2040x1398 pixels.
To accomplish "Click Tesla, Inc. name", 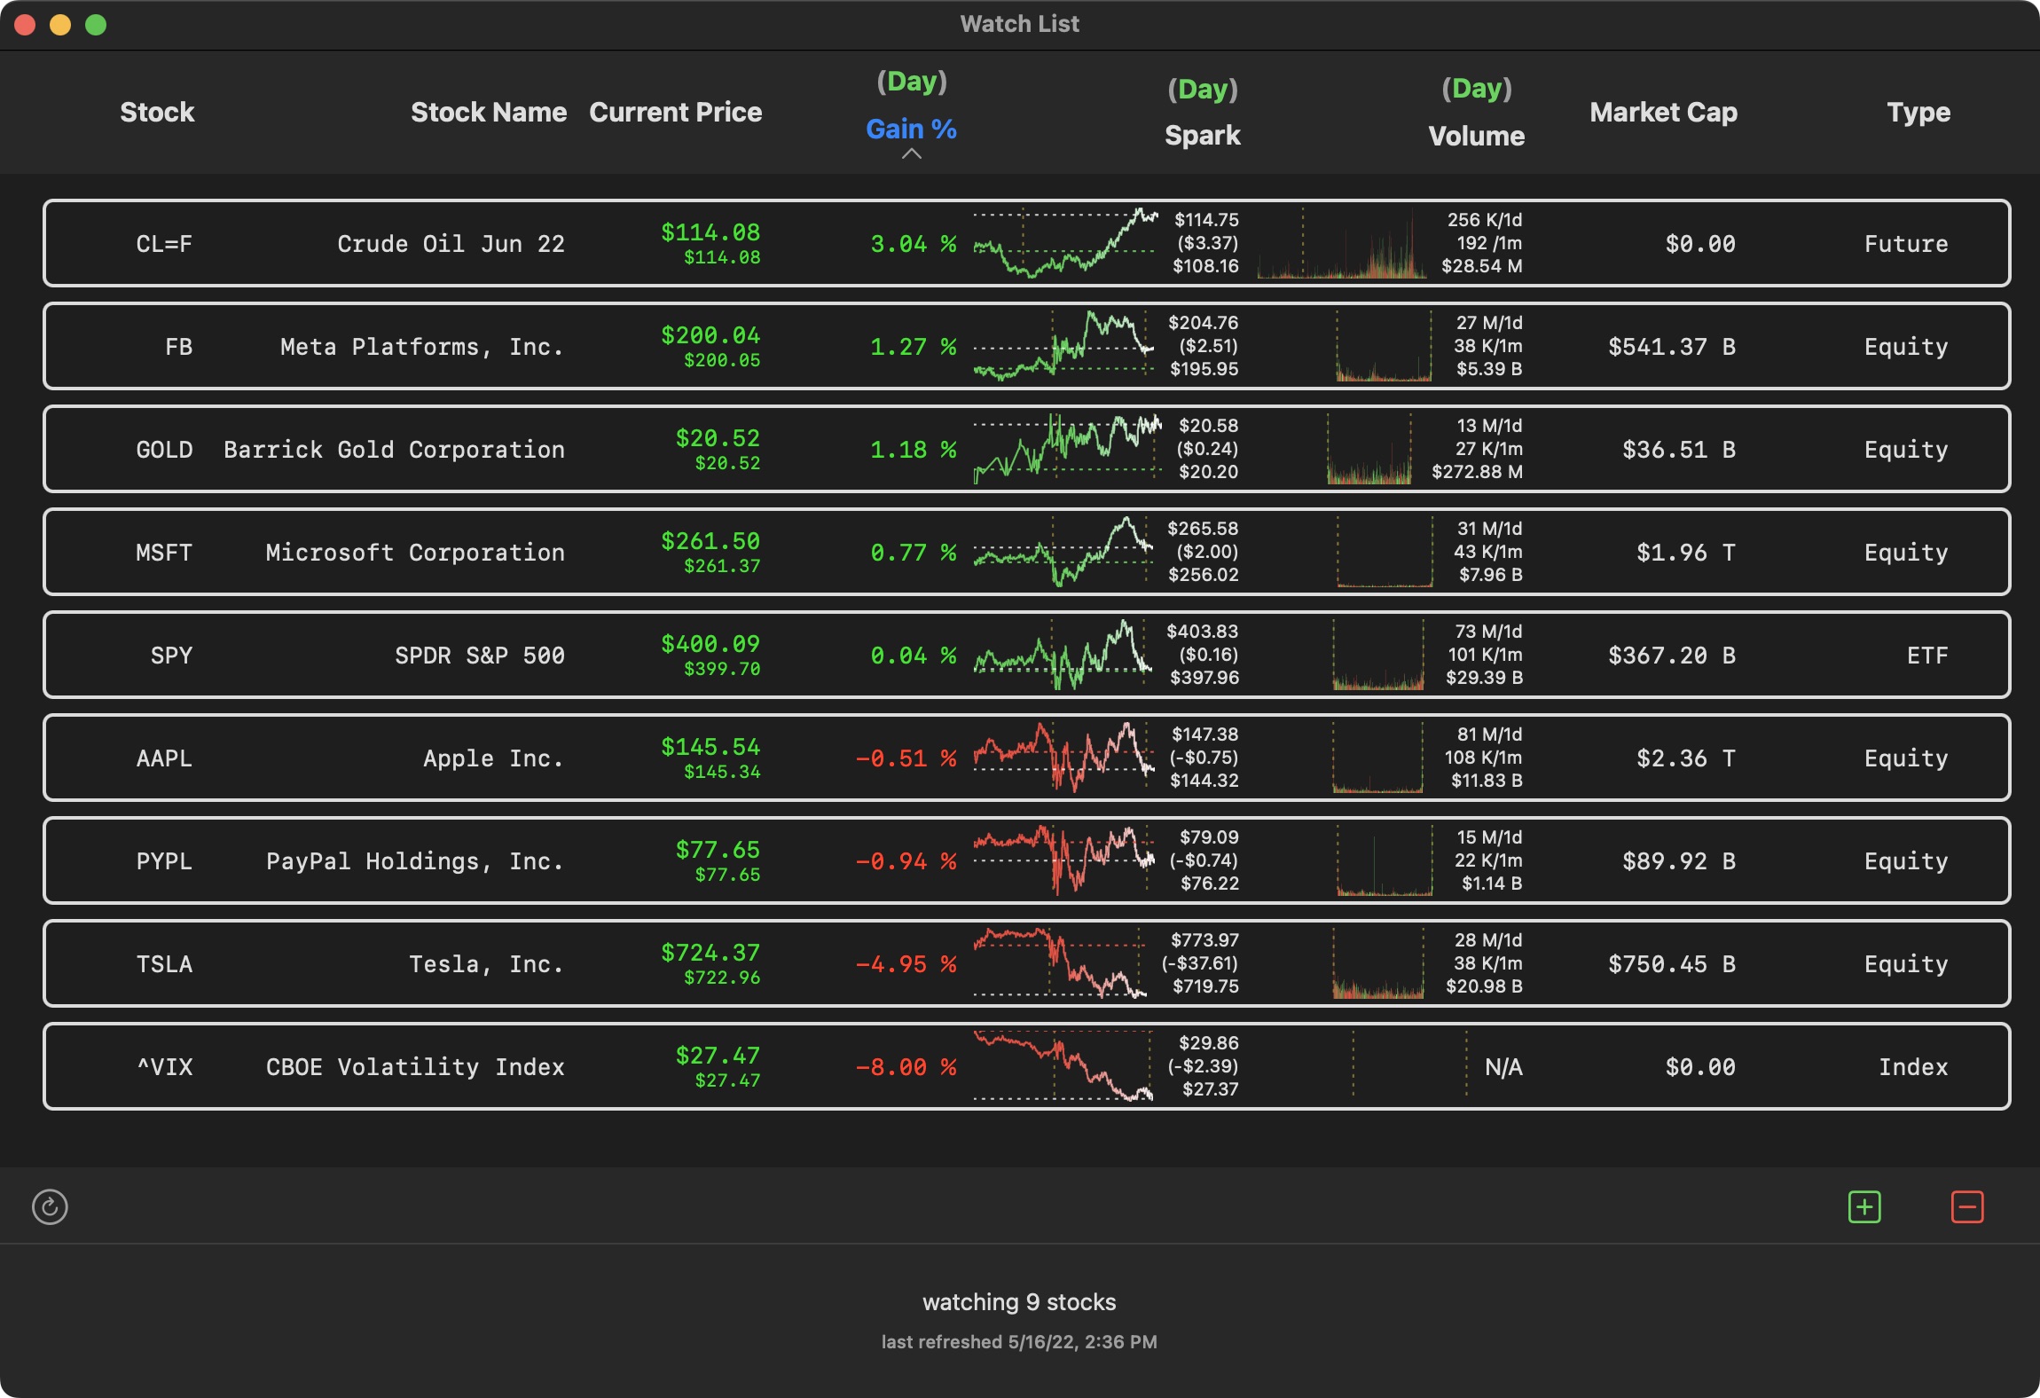I will [487, 964].
